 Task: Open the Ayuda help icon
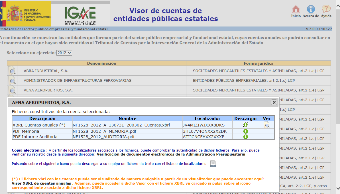tap(326, 9)
